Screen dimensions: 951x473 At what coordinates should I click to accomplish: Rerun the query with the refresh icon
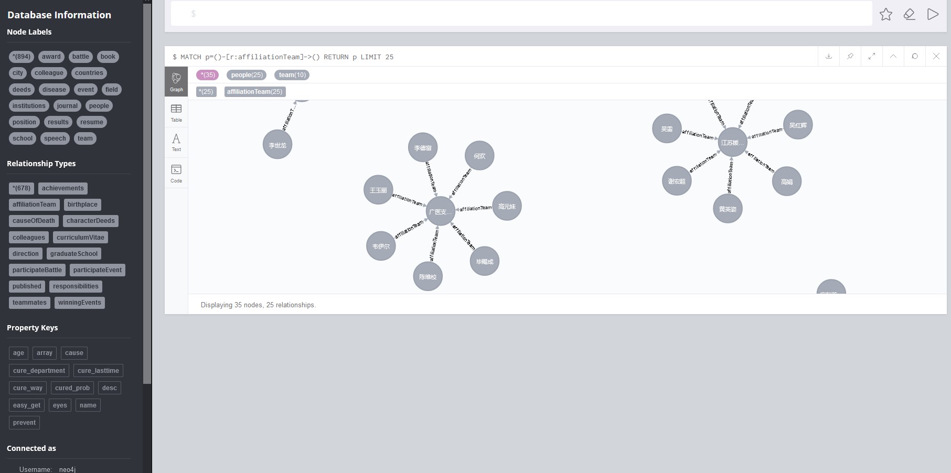coord(915,56)
